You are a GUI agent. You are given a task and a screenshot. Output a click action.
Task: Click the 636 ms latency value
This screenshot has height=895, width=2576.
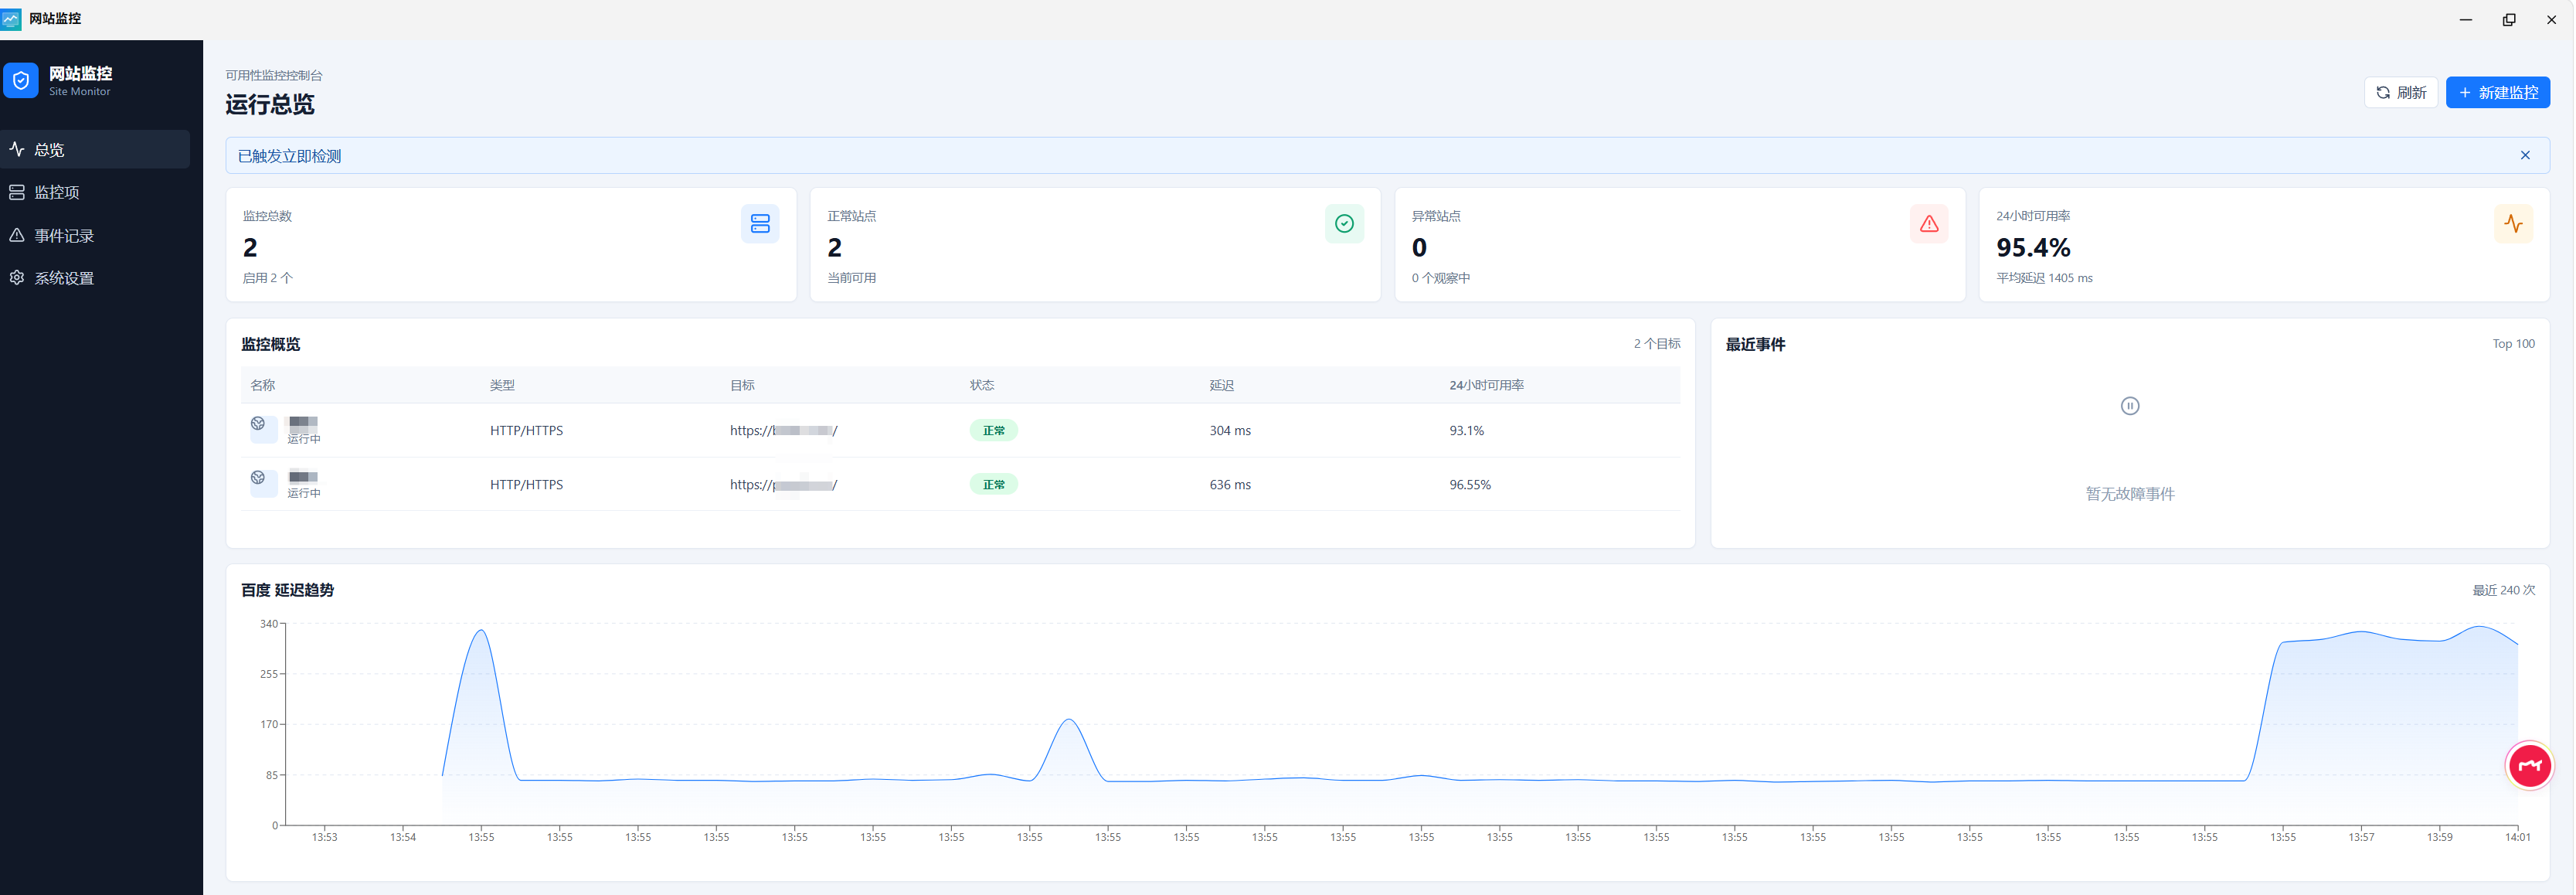(x=1230, y=485)
